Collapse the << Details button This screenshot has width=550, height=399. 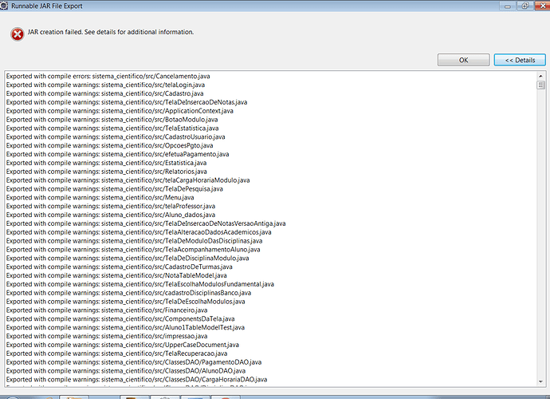pos(520,60)
